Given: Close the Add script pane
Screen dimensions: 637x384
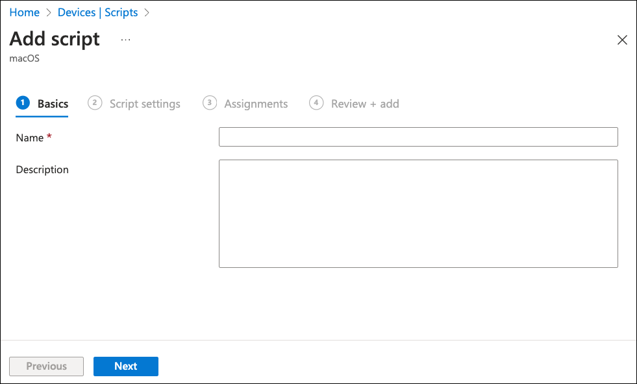Looking at the screenshot, I should (x=622, y=40).
